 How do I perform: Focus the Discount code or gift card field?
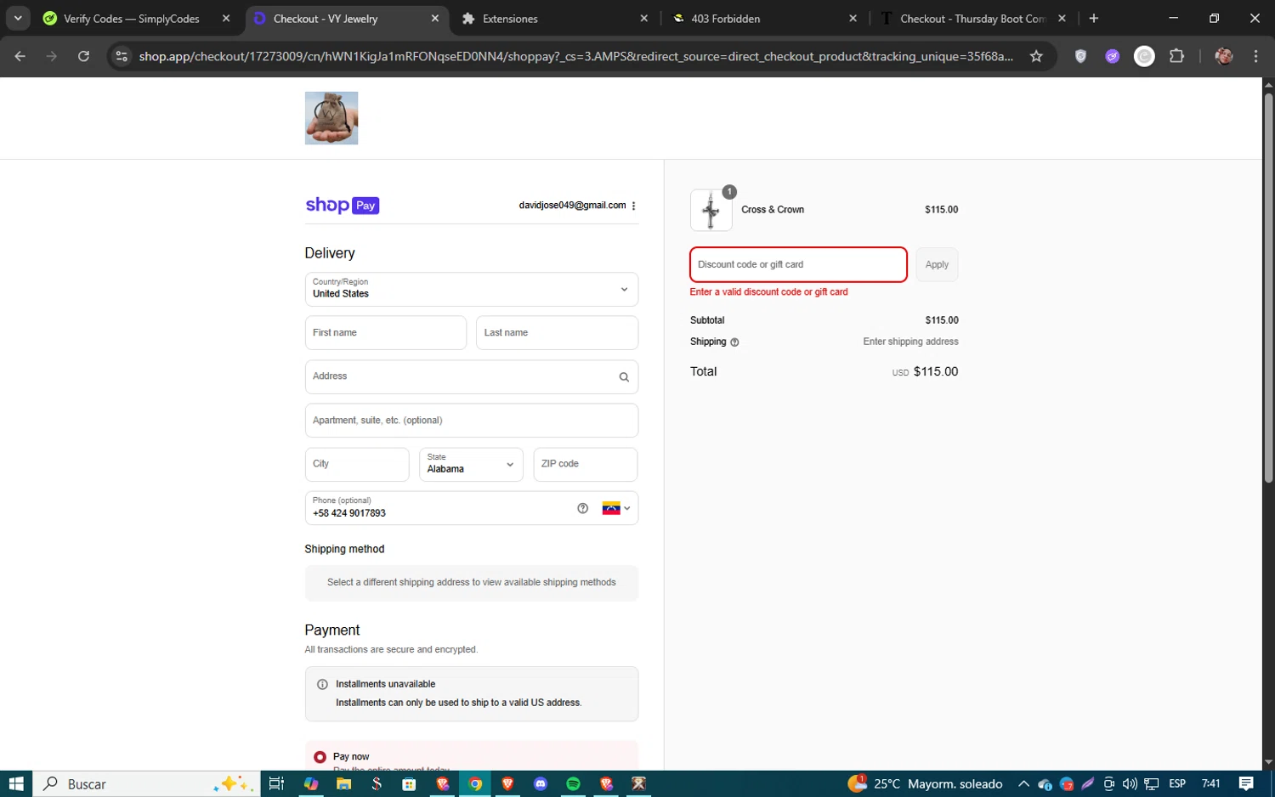[x=798, y=264]
